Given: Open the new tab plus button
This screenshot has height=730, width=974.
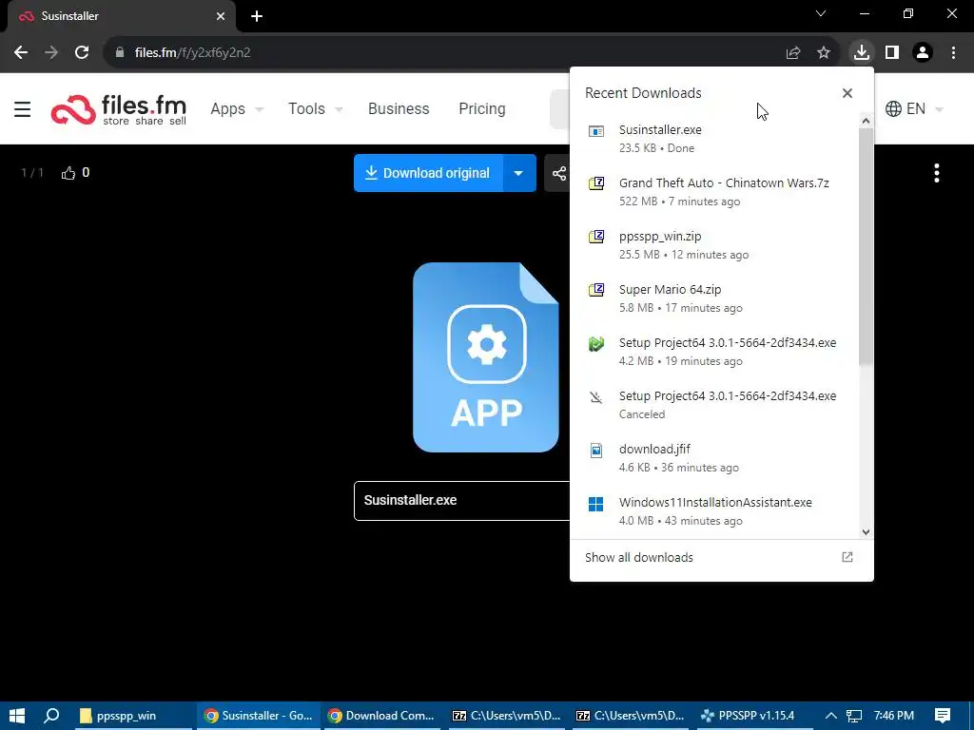Looking at the screenshot, I should [257, 16].
